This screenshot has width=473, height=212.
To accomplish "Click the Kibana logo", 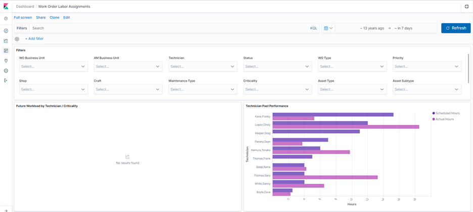I will pos(6,7).
